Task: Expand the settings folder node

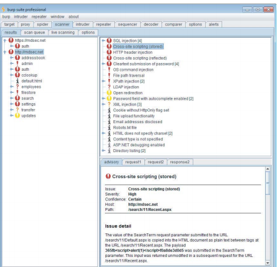Action: tap(12, 104)
